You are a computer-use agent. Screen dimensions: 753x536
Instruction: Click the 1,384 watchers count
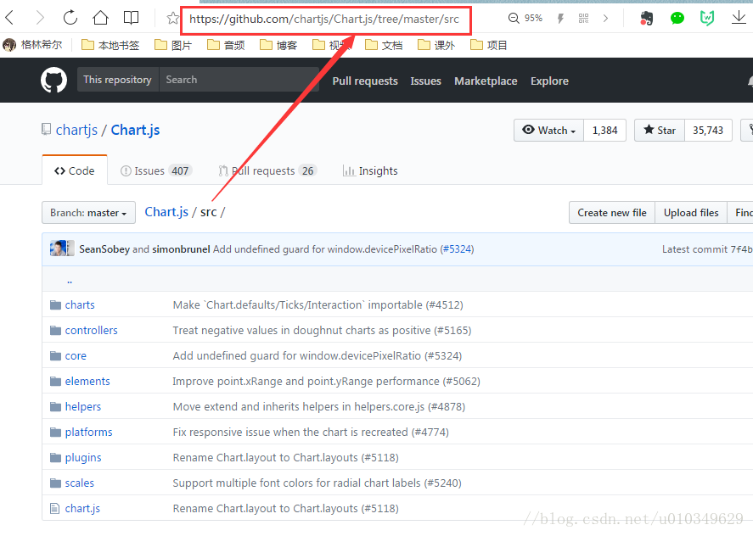click(x=604, y=130)
